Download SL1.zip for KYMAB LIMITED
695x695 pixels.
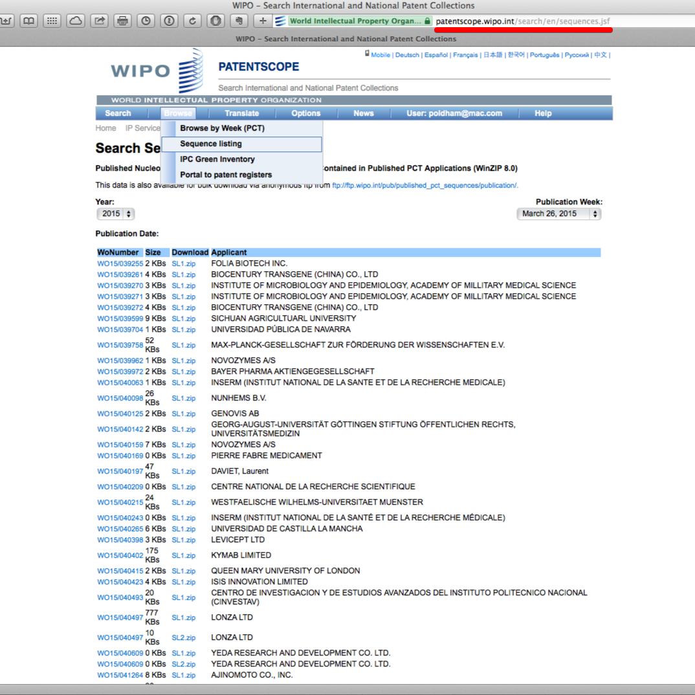click(184, 556)
